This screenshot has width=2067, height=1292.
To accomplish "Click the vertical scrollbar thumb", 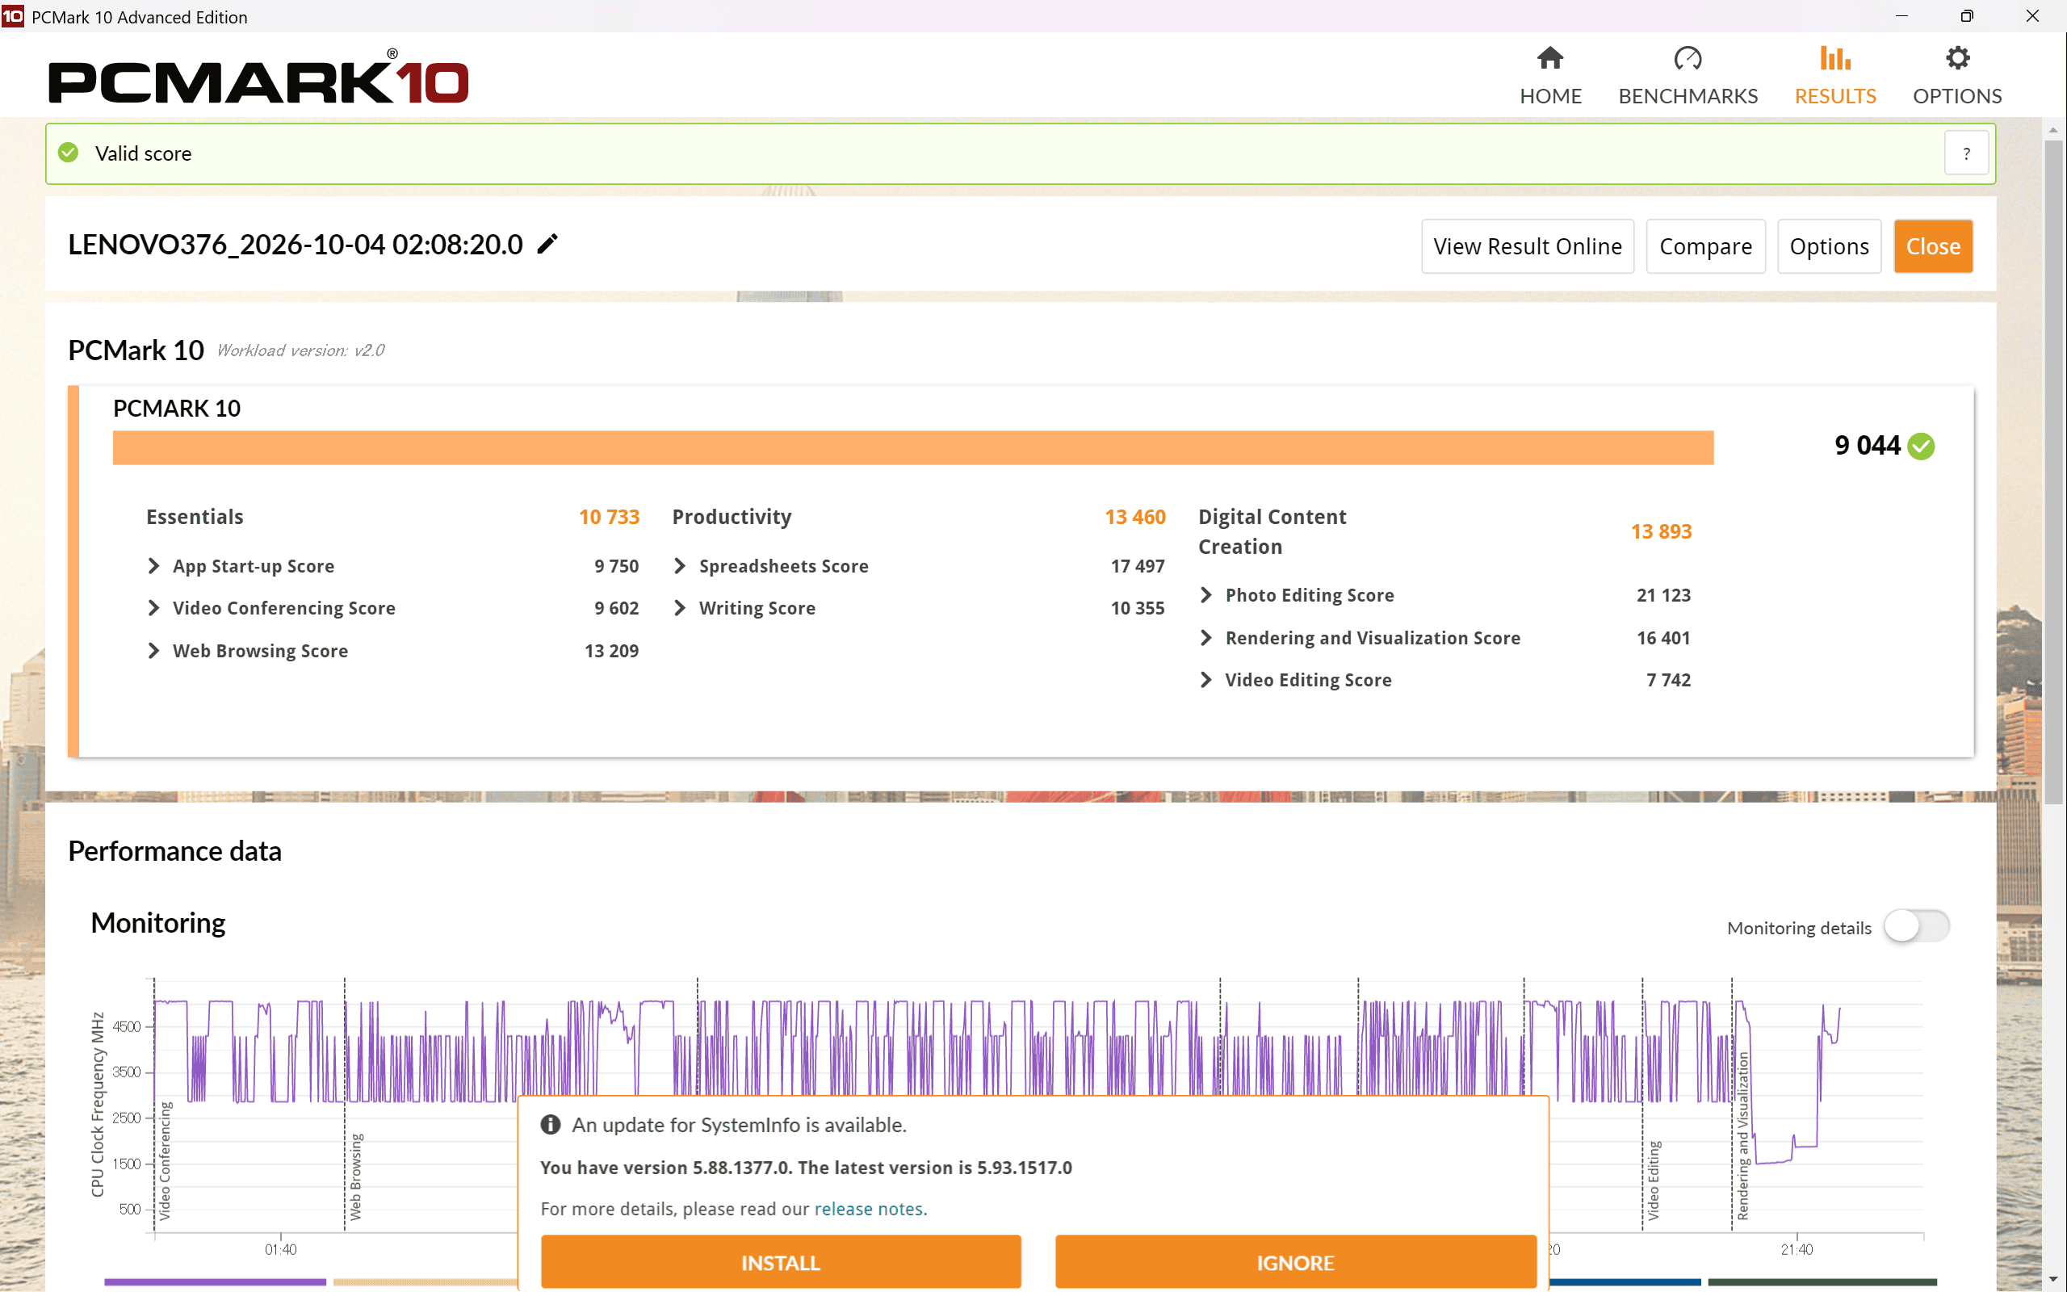I will [2053, 472].
